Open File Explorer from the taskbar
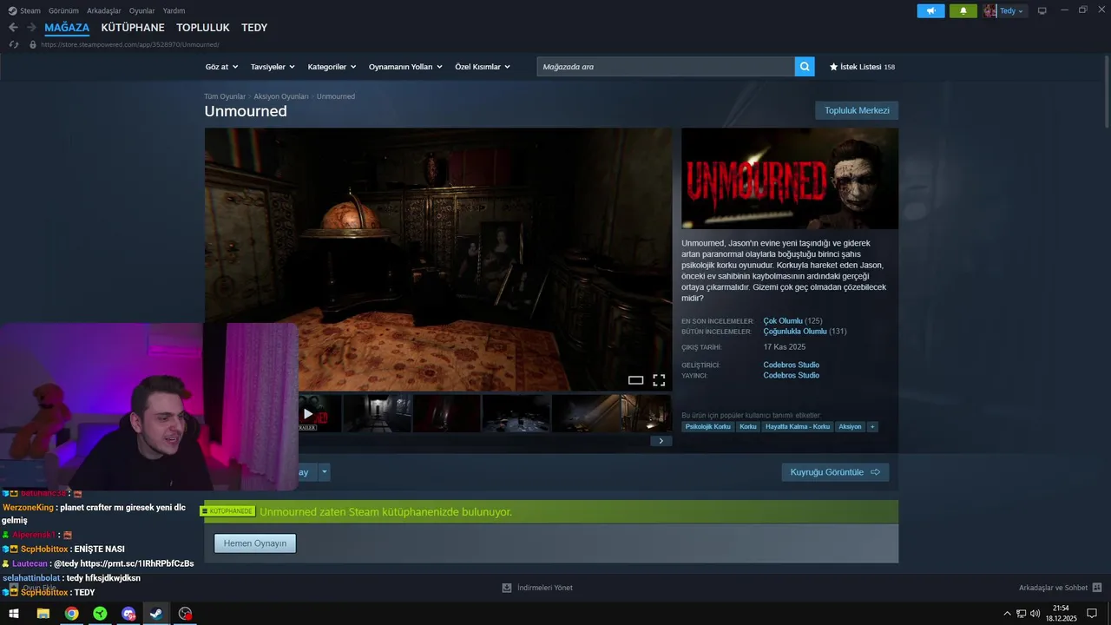The height and width of the screenshot is (625, 1111). (x=43, y=614)
